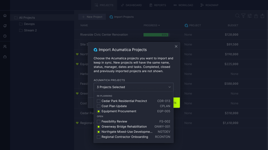This screenshot has height=150, width=268.
Task: Click project code GNWY-001
Action: click(162, 126)
